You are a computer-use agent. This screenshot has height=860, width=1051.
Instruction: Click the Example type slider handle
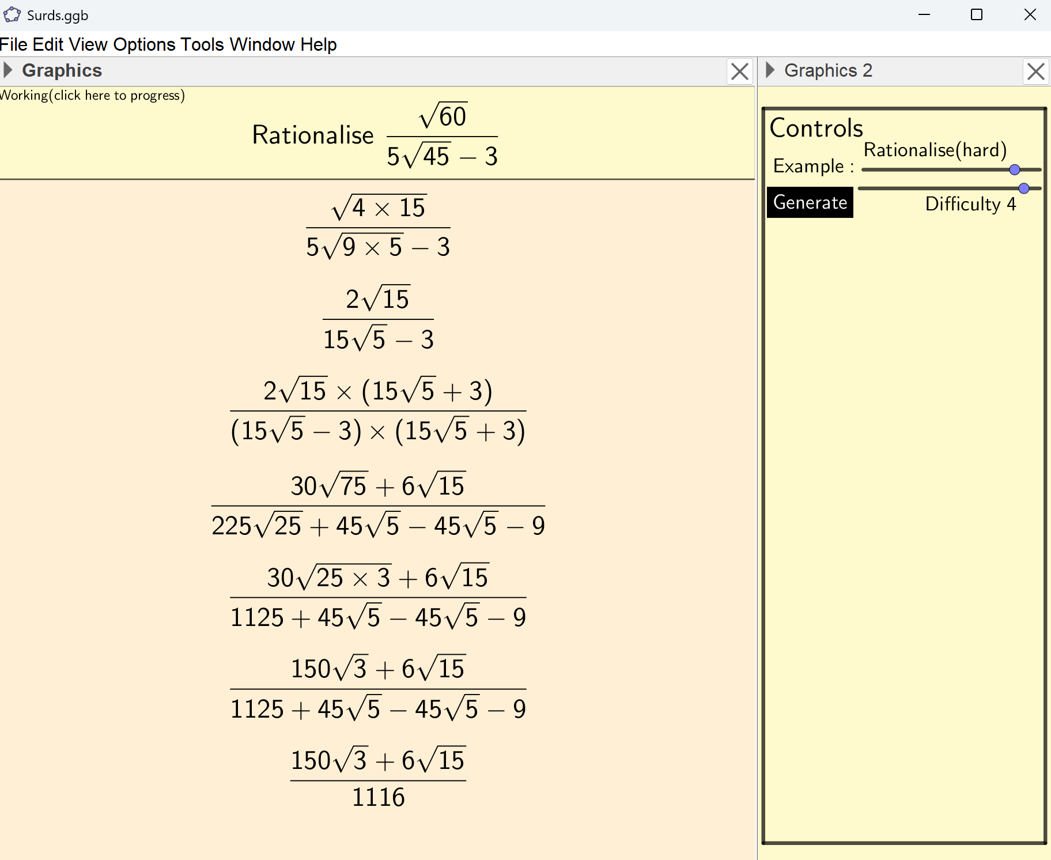pyautogui.click(x=1015, y=169)
